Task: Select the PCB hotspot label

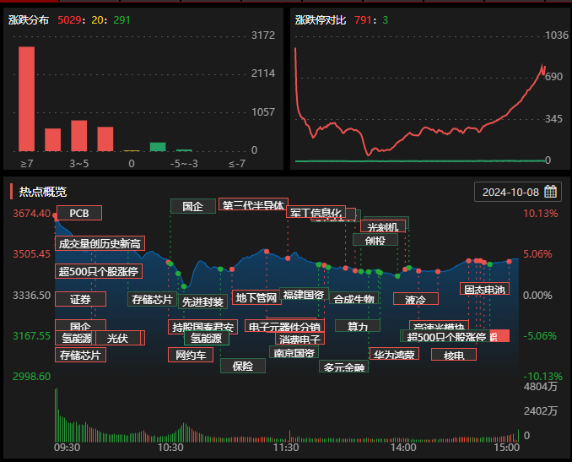Action: (x=79, y=214)
